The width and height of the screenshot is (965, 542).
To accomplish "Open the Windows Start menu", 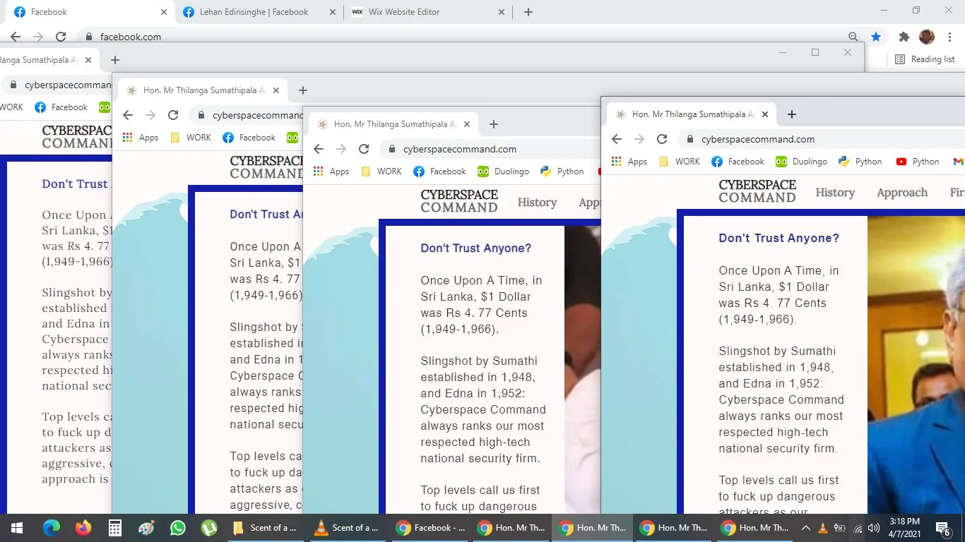I will point(16,528).
